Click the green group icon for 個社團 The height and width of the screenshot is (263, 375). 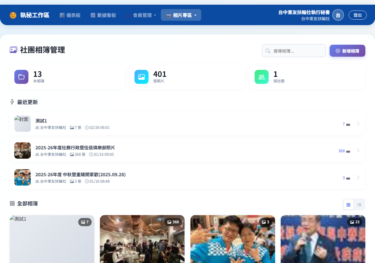pyautogui.click(x=261, y=77)
